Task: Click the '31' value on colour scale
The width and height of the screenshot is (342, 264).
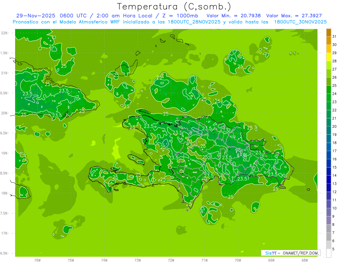Action: tap(334, 36)
